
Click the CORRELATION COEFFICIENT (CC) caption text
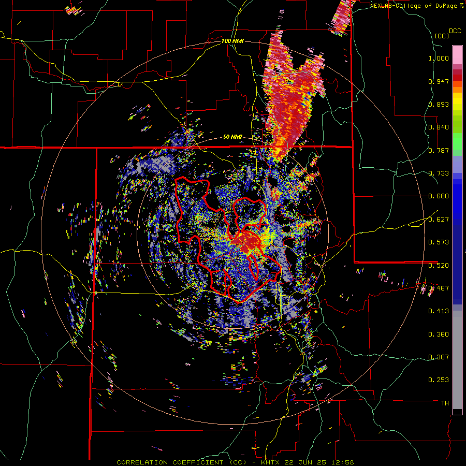coord(181,462)
